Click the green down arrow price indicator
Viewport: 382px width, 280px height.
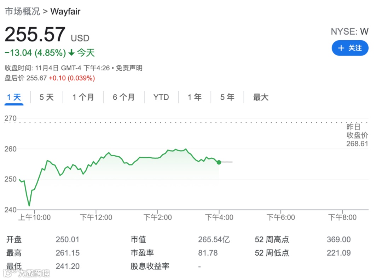(71, 52)
